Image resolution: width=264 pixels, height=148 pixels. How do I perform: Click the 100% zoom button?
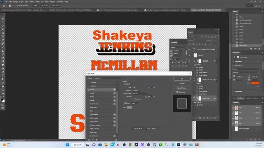(x=35, y=6)
